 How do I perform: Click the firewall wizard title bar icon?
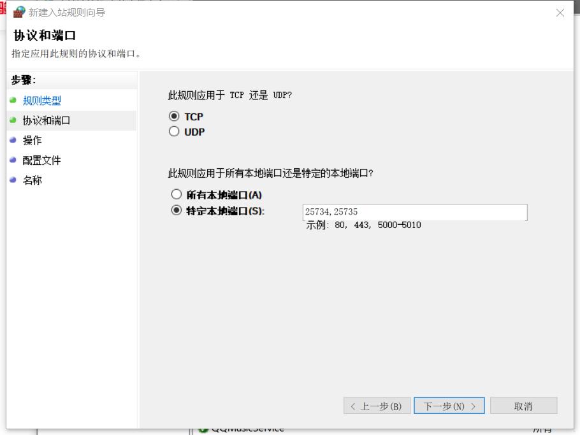[x=19, y=12]
